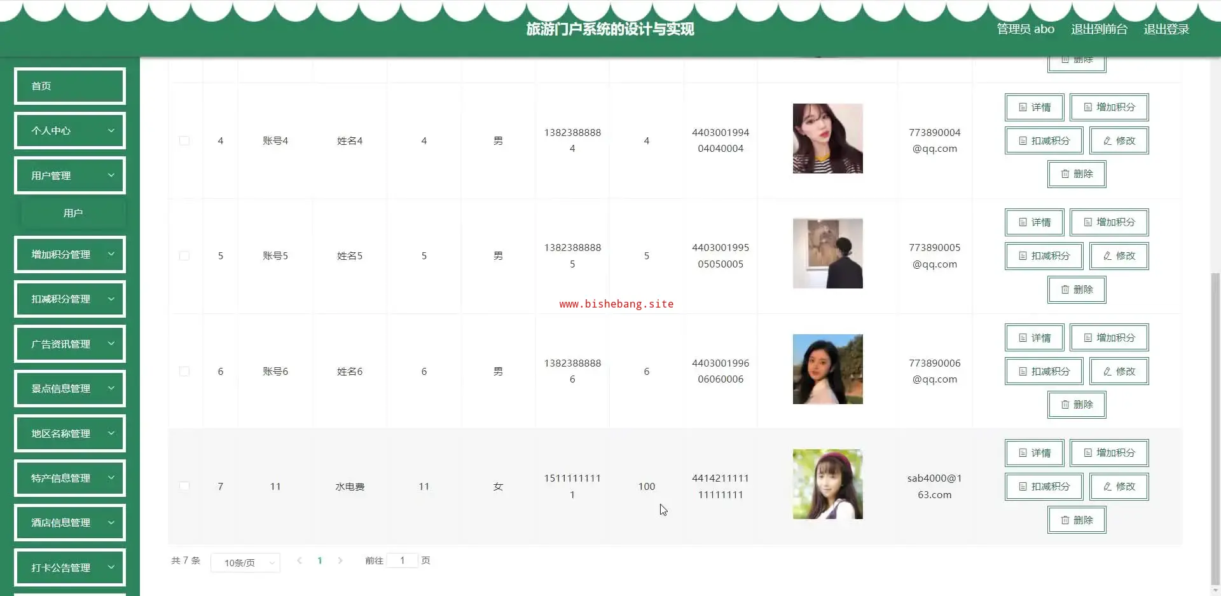1221x596 pixels.
Task: Check the box for 账号6 row
Action: tap(184, 371)
